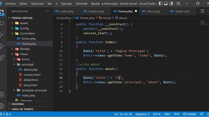Screen dimensions: 209x117
Task: Open the Explorer activity bar icon
Action: [x=2, y=13]
